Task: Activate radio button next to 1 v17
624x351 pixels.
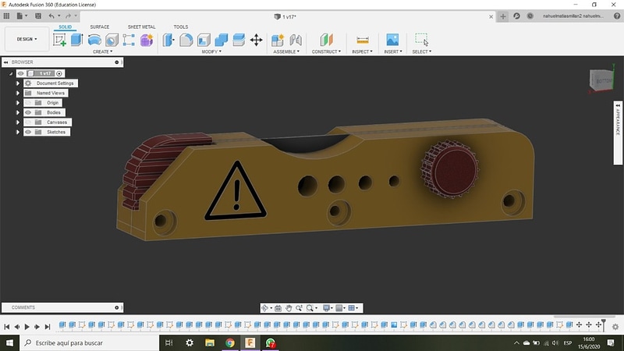Action: pyautogui.click(x=59, y=73)
